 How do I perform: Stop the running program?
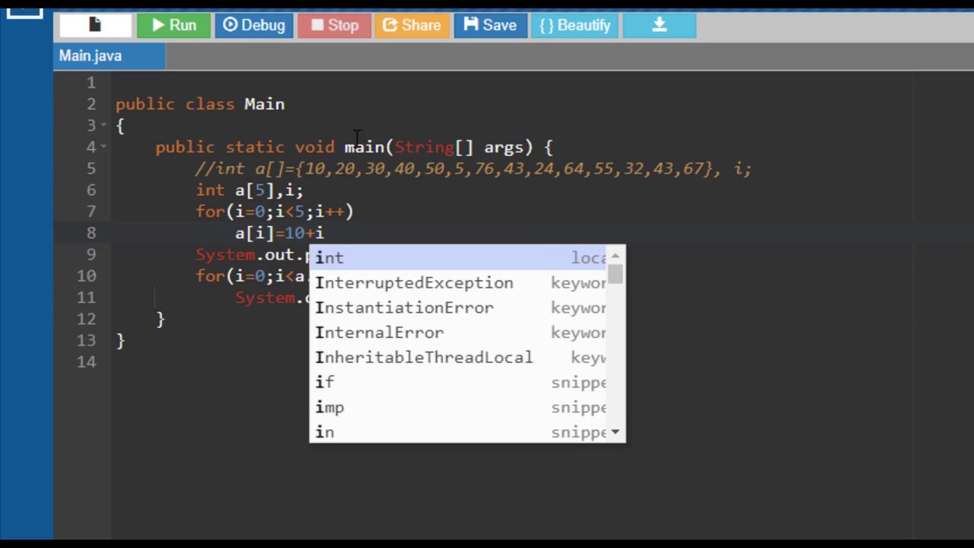coord(334,25)
